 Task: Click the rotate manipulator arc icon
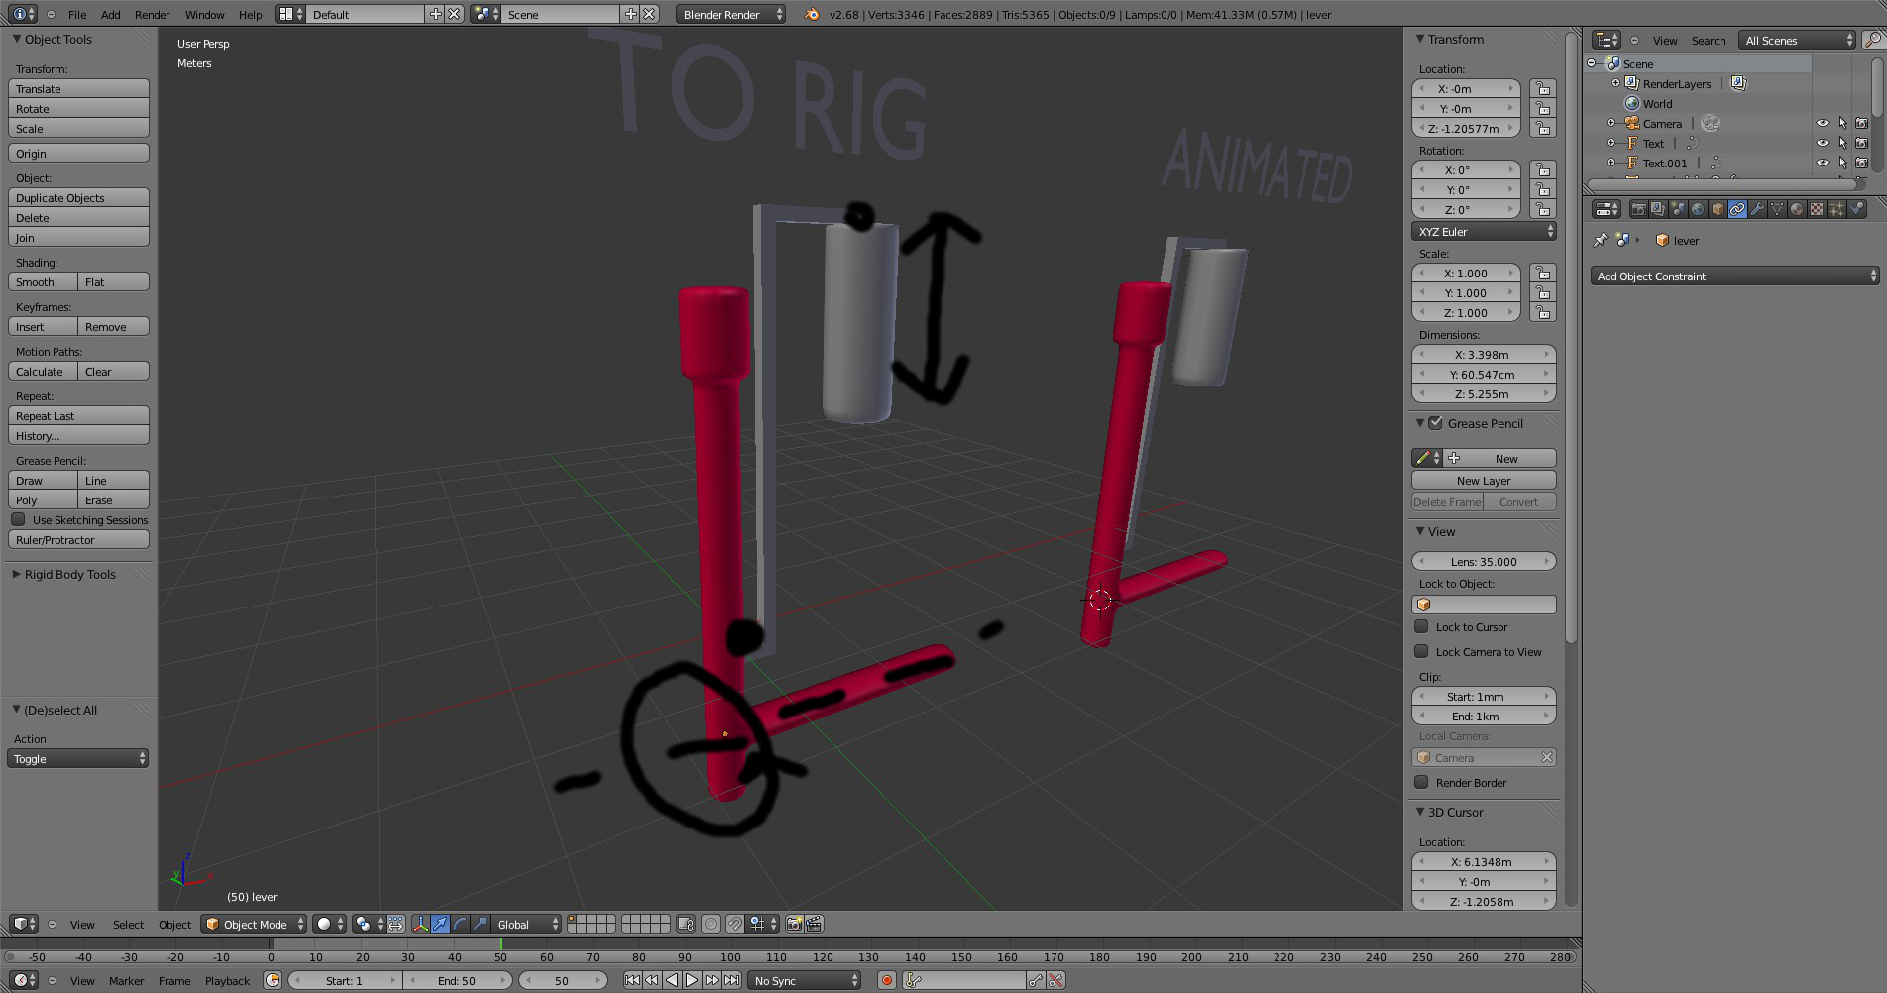pyautogui.click(x=460, y=924)
